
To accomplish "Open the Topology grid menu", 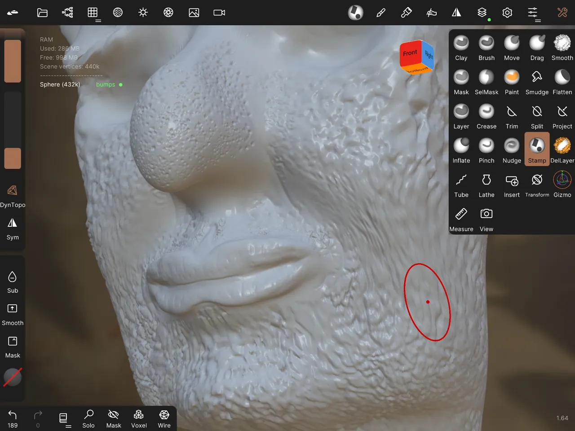I will point(93,13).
